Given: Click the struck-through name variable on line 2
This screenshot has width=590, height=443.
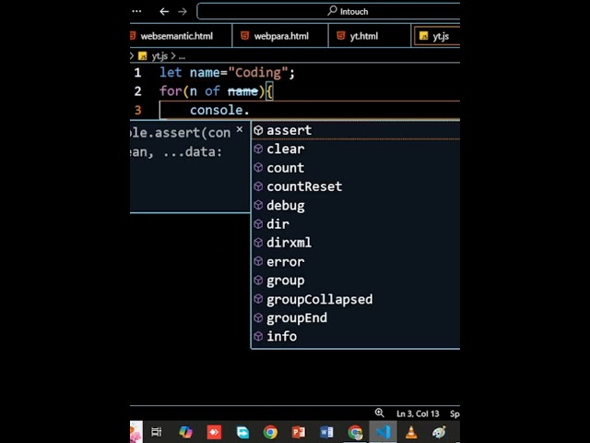Looking at the screenshot, I should [242, 91].
